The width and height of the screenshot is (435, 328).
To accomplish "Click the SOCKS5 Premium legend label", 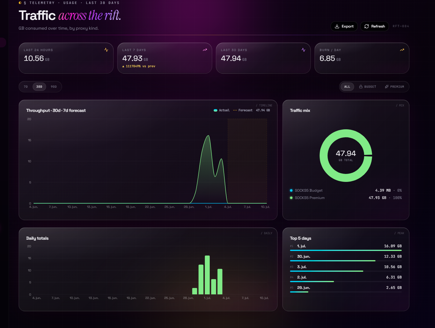I will [310, 198].
